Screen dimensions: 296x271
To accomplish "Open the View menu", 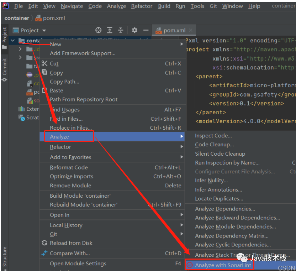I will click(49, 6).
